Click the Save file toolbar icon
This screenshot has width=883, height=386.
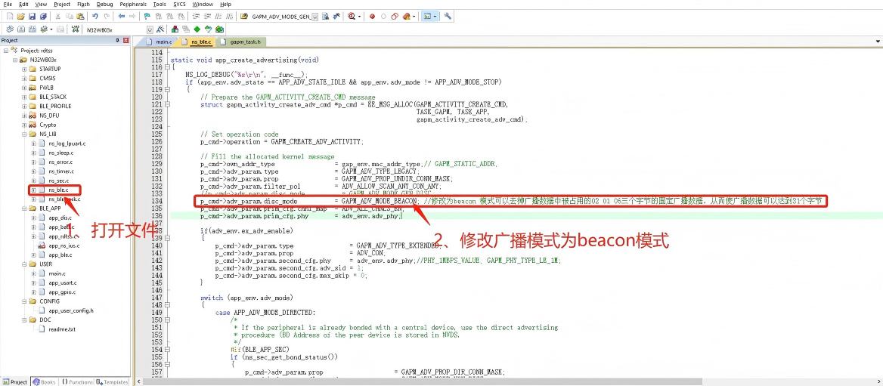point(33,16)
